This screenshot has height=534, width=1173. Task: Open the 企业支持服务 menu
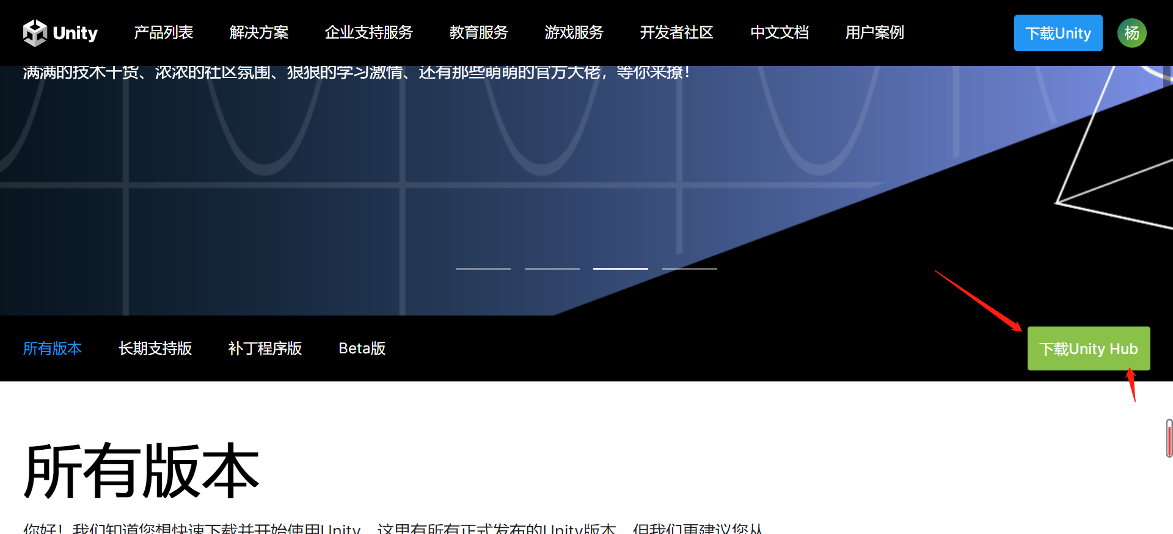point(369,32)
